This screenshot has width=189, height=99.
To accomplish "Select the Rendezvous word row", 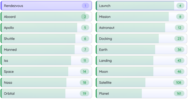I will (x=46, y=6).
